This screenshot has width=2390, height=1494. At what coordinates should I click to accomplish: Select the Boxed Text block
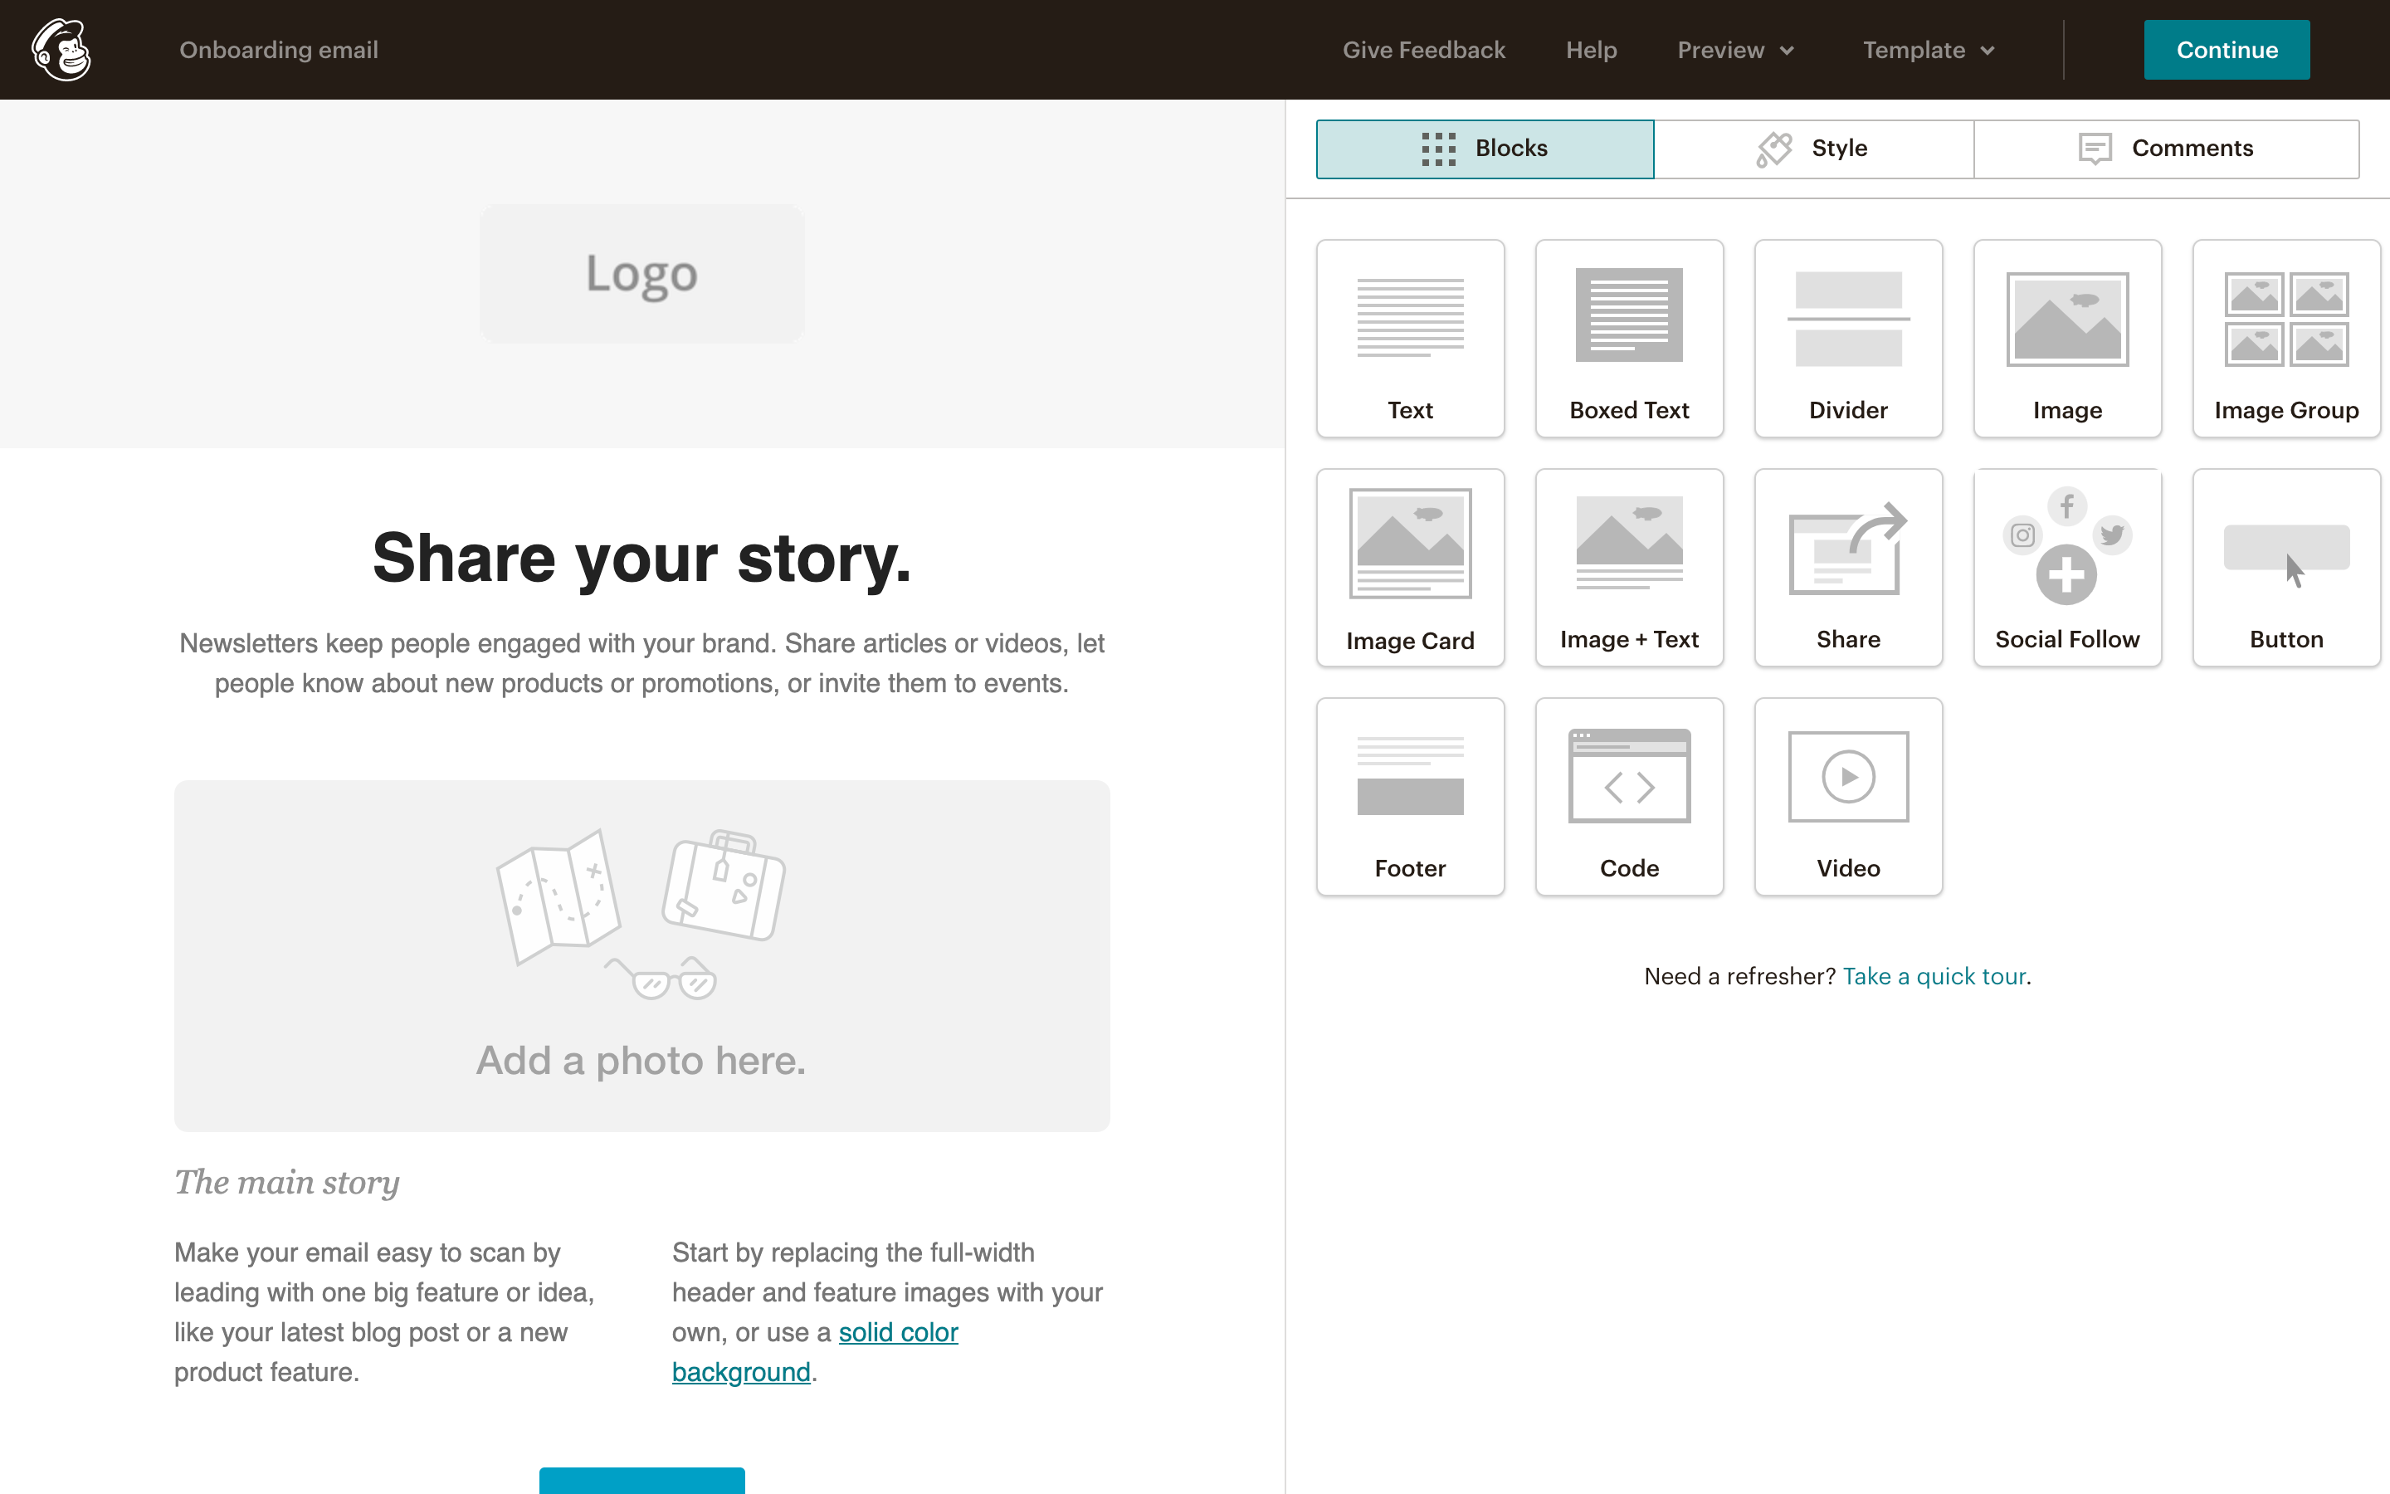click(1628, 337)
